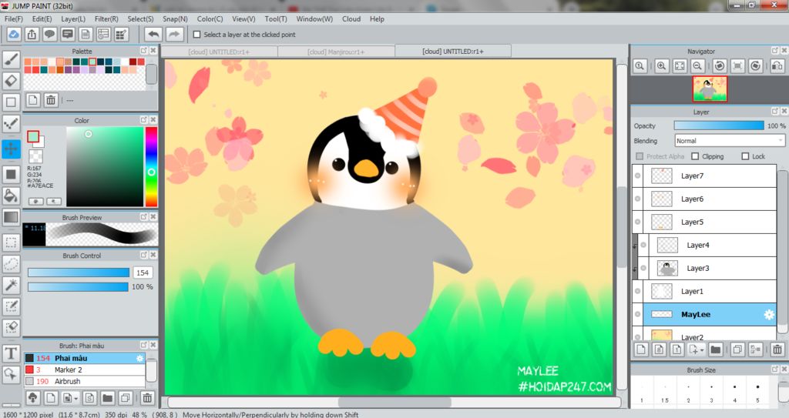Choose the Lasso selection tool
The height and width of the screenshot is (418, 789).
point(11,263)
